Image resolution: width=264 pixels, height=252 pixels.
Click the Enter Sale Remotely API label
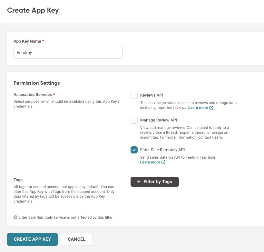coord(162,150)
